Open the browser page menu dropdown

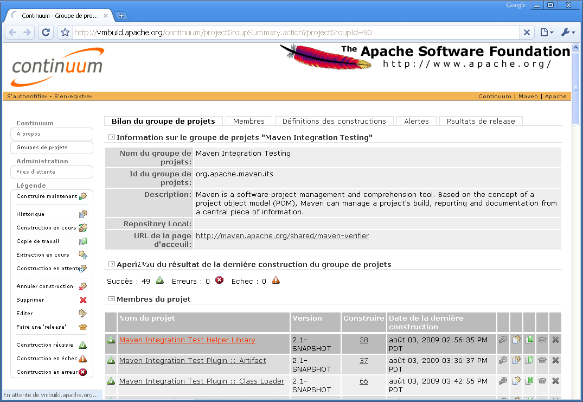click(x=547, y=33)
